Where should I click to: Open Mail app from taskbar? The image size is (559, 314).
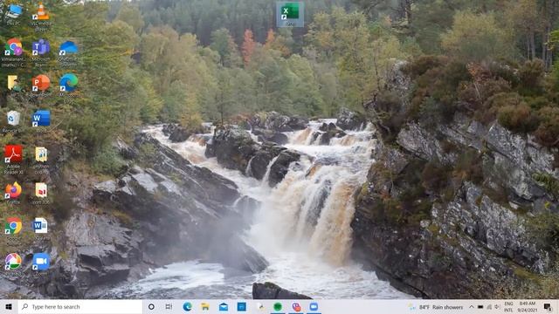coord(224,306)
